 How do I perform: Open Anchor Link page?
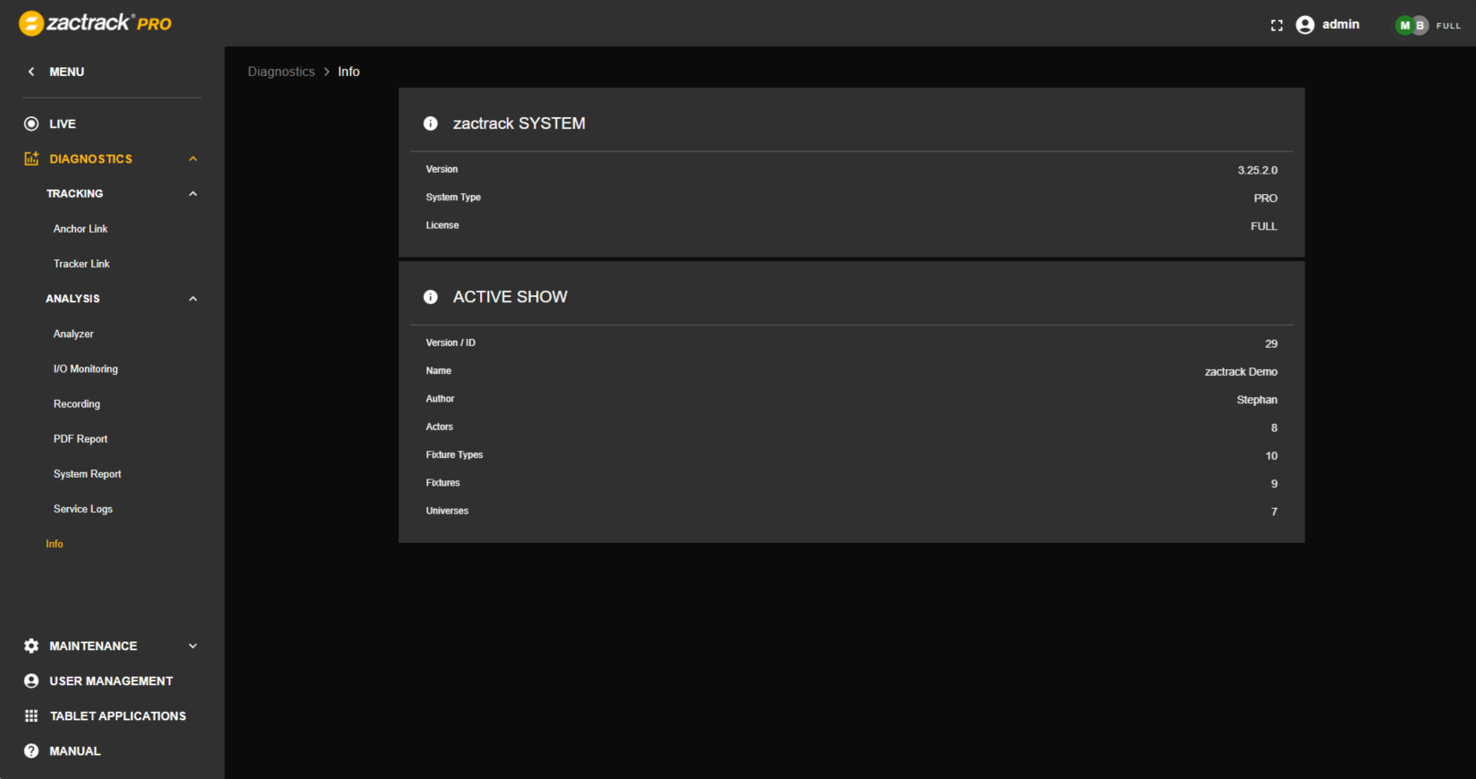80,229
